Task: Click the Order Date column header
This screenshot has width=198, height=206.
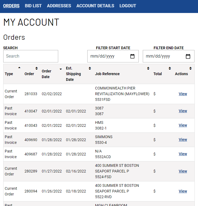Action: click(47, 74)
